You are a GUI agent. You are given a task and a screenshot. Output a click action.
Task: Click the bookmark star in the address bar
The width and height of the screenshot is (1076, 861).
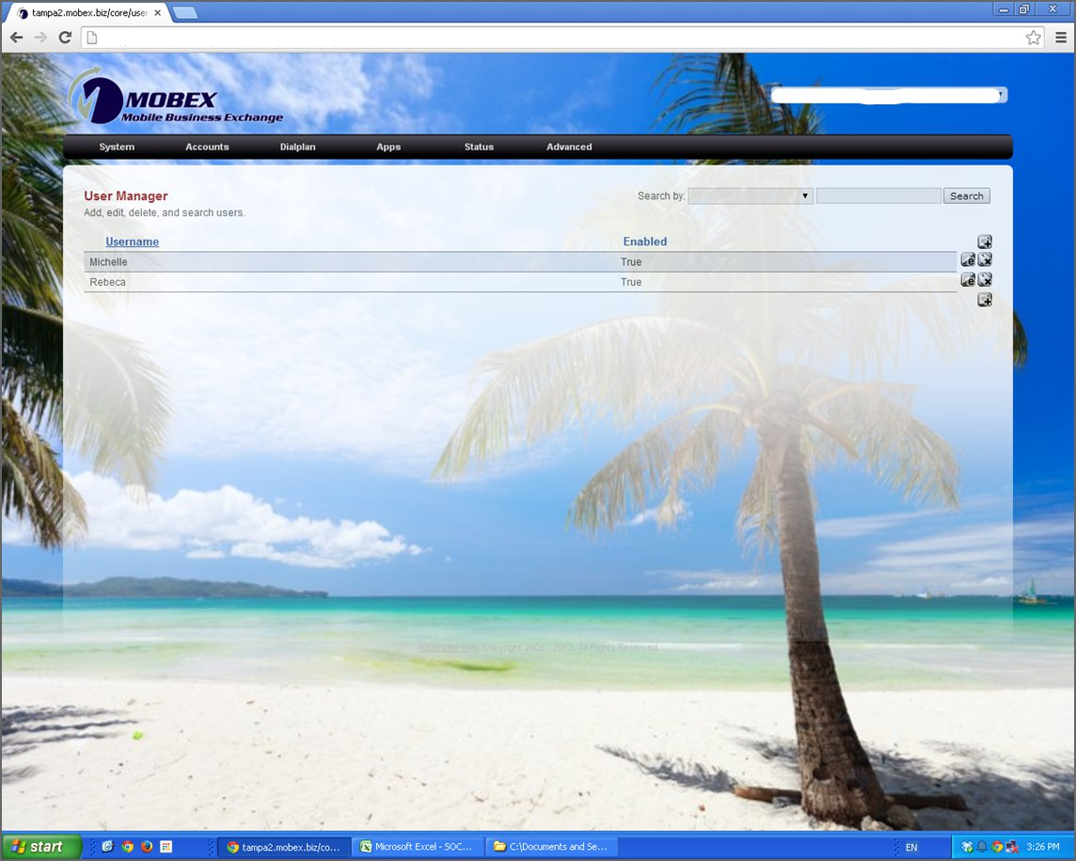tap(1033, 38)
